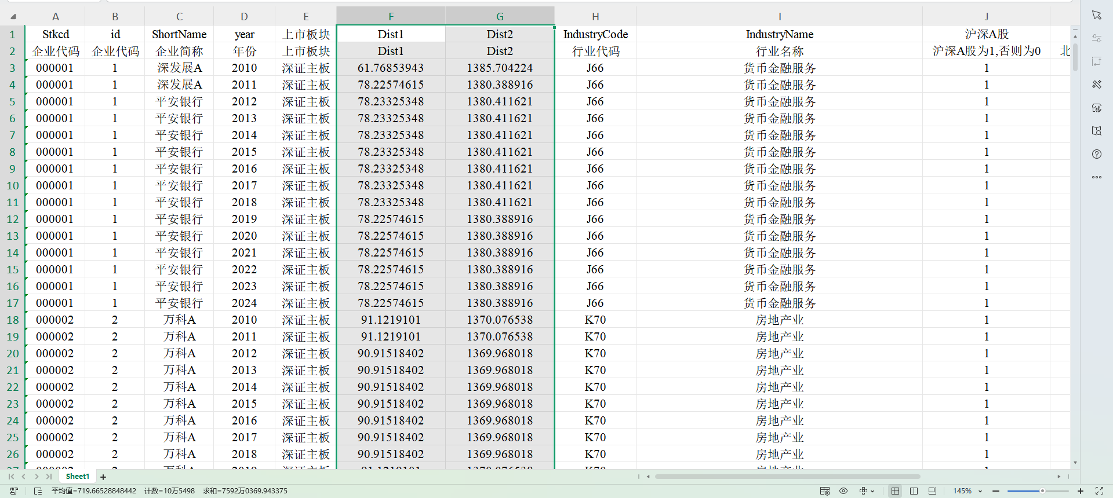Screen dimensions: 1113x498
Task: Click the Select All corner triangle
Action: point(13,17)
